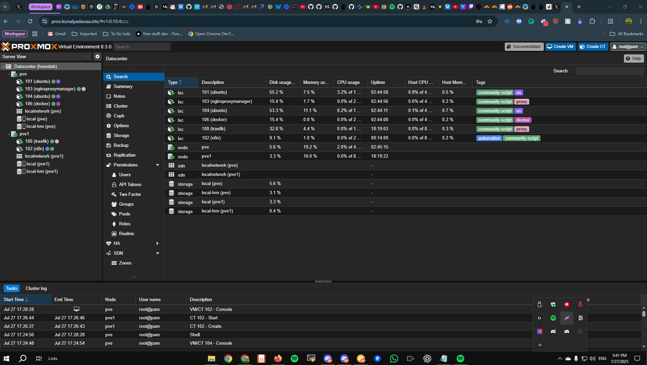Viewport: 647px width, 365px height.
Task: Open the Backup panel
Action: click(134, 145)
